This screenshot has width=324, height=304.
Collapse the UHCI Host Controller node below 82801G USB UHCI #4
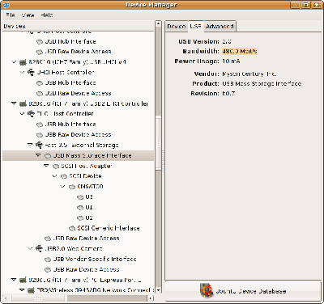point(22,72)
